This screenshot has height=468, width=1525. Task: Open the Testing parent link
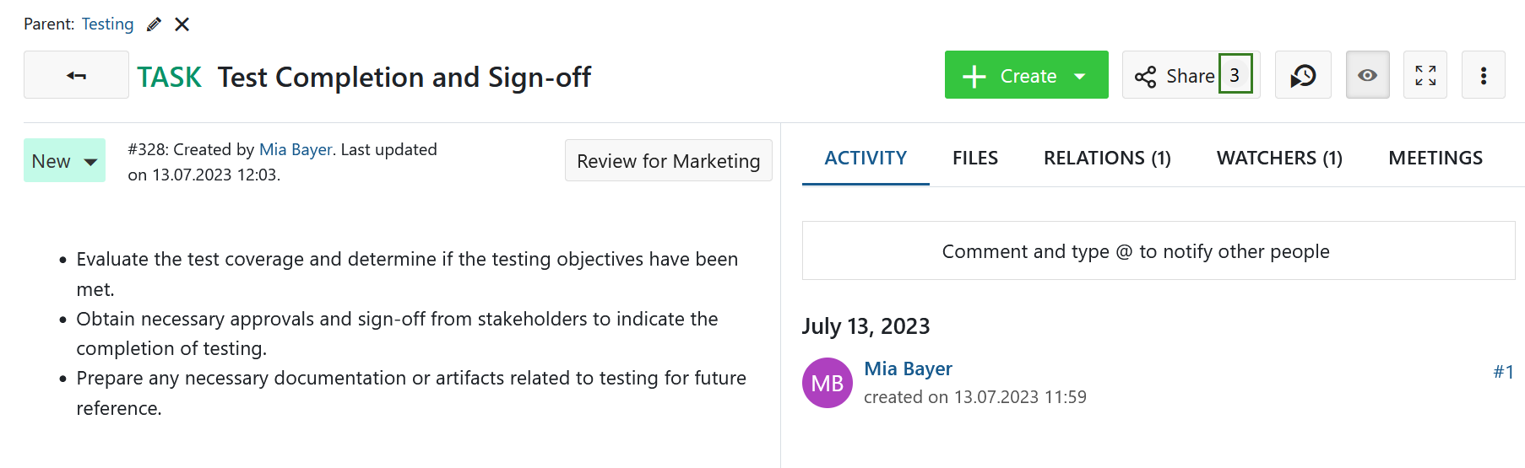107,24
